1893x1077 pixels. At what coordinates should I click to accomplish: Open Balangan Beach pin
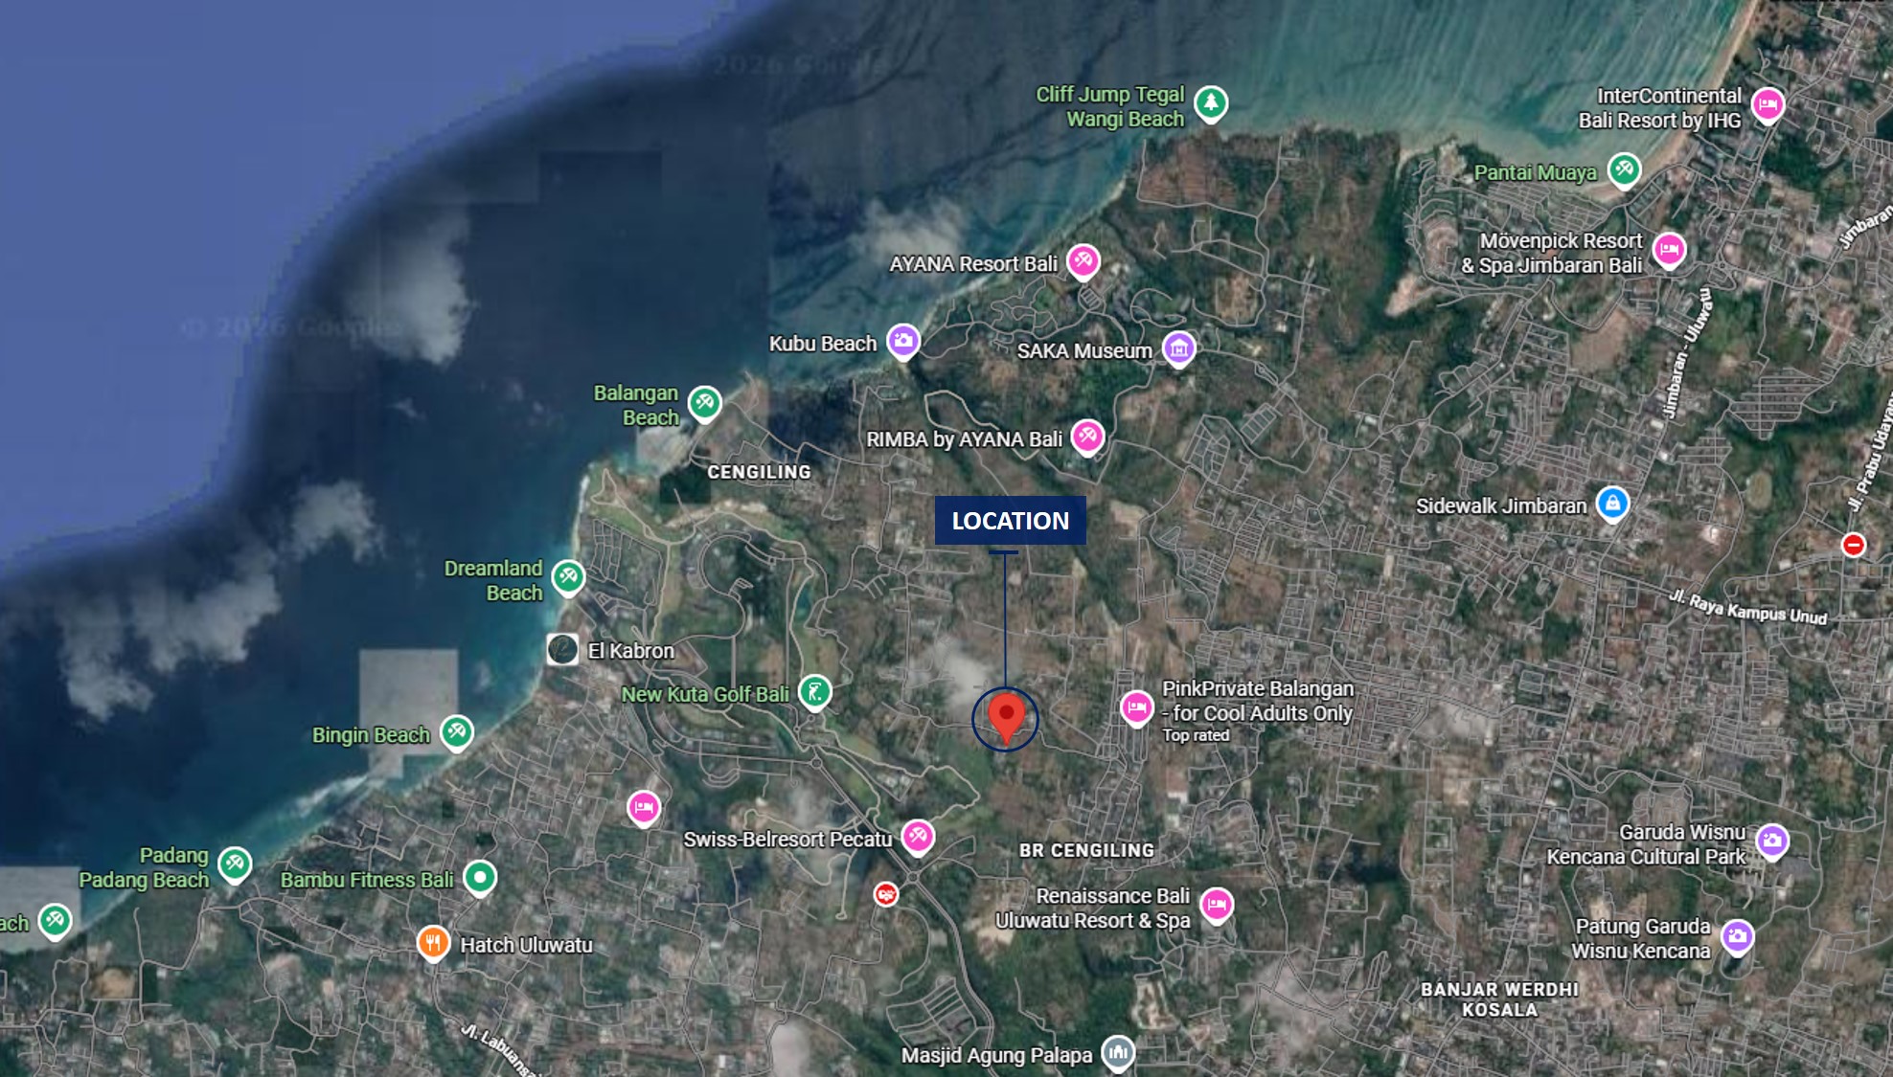(705, 403)
